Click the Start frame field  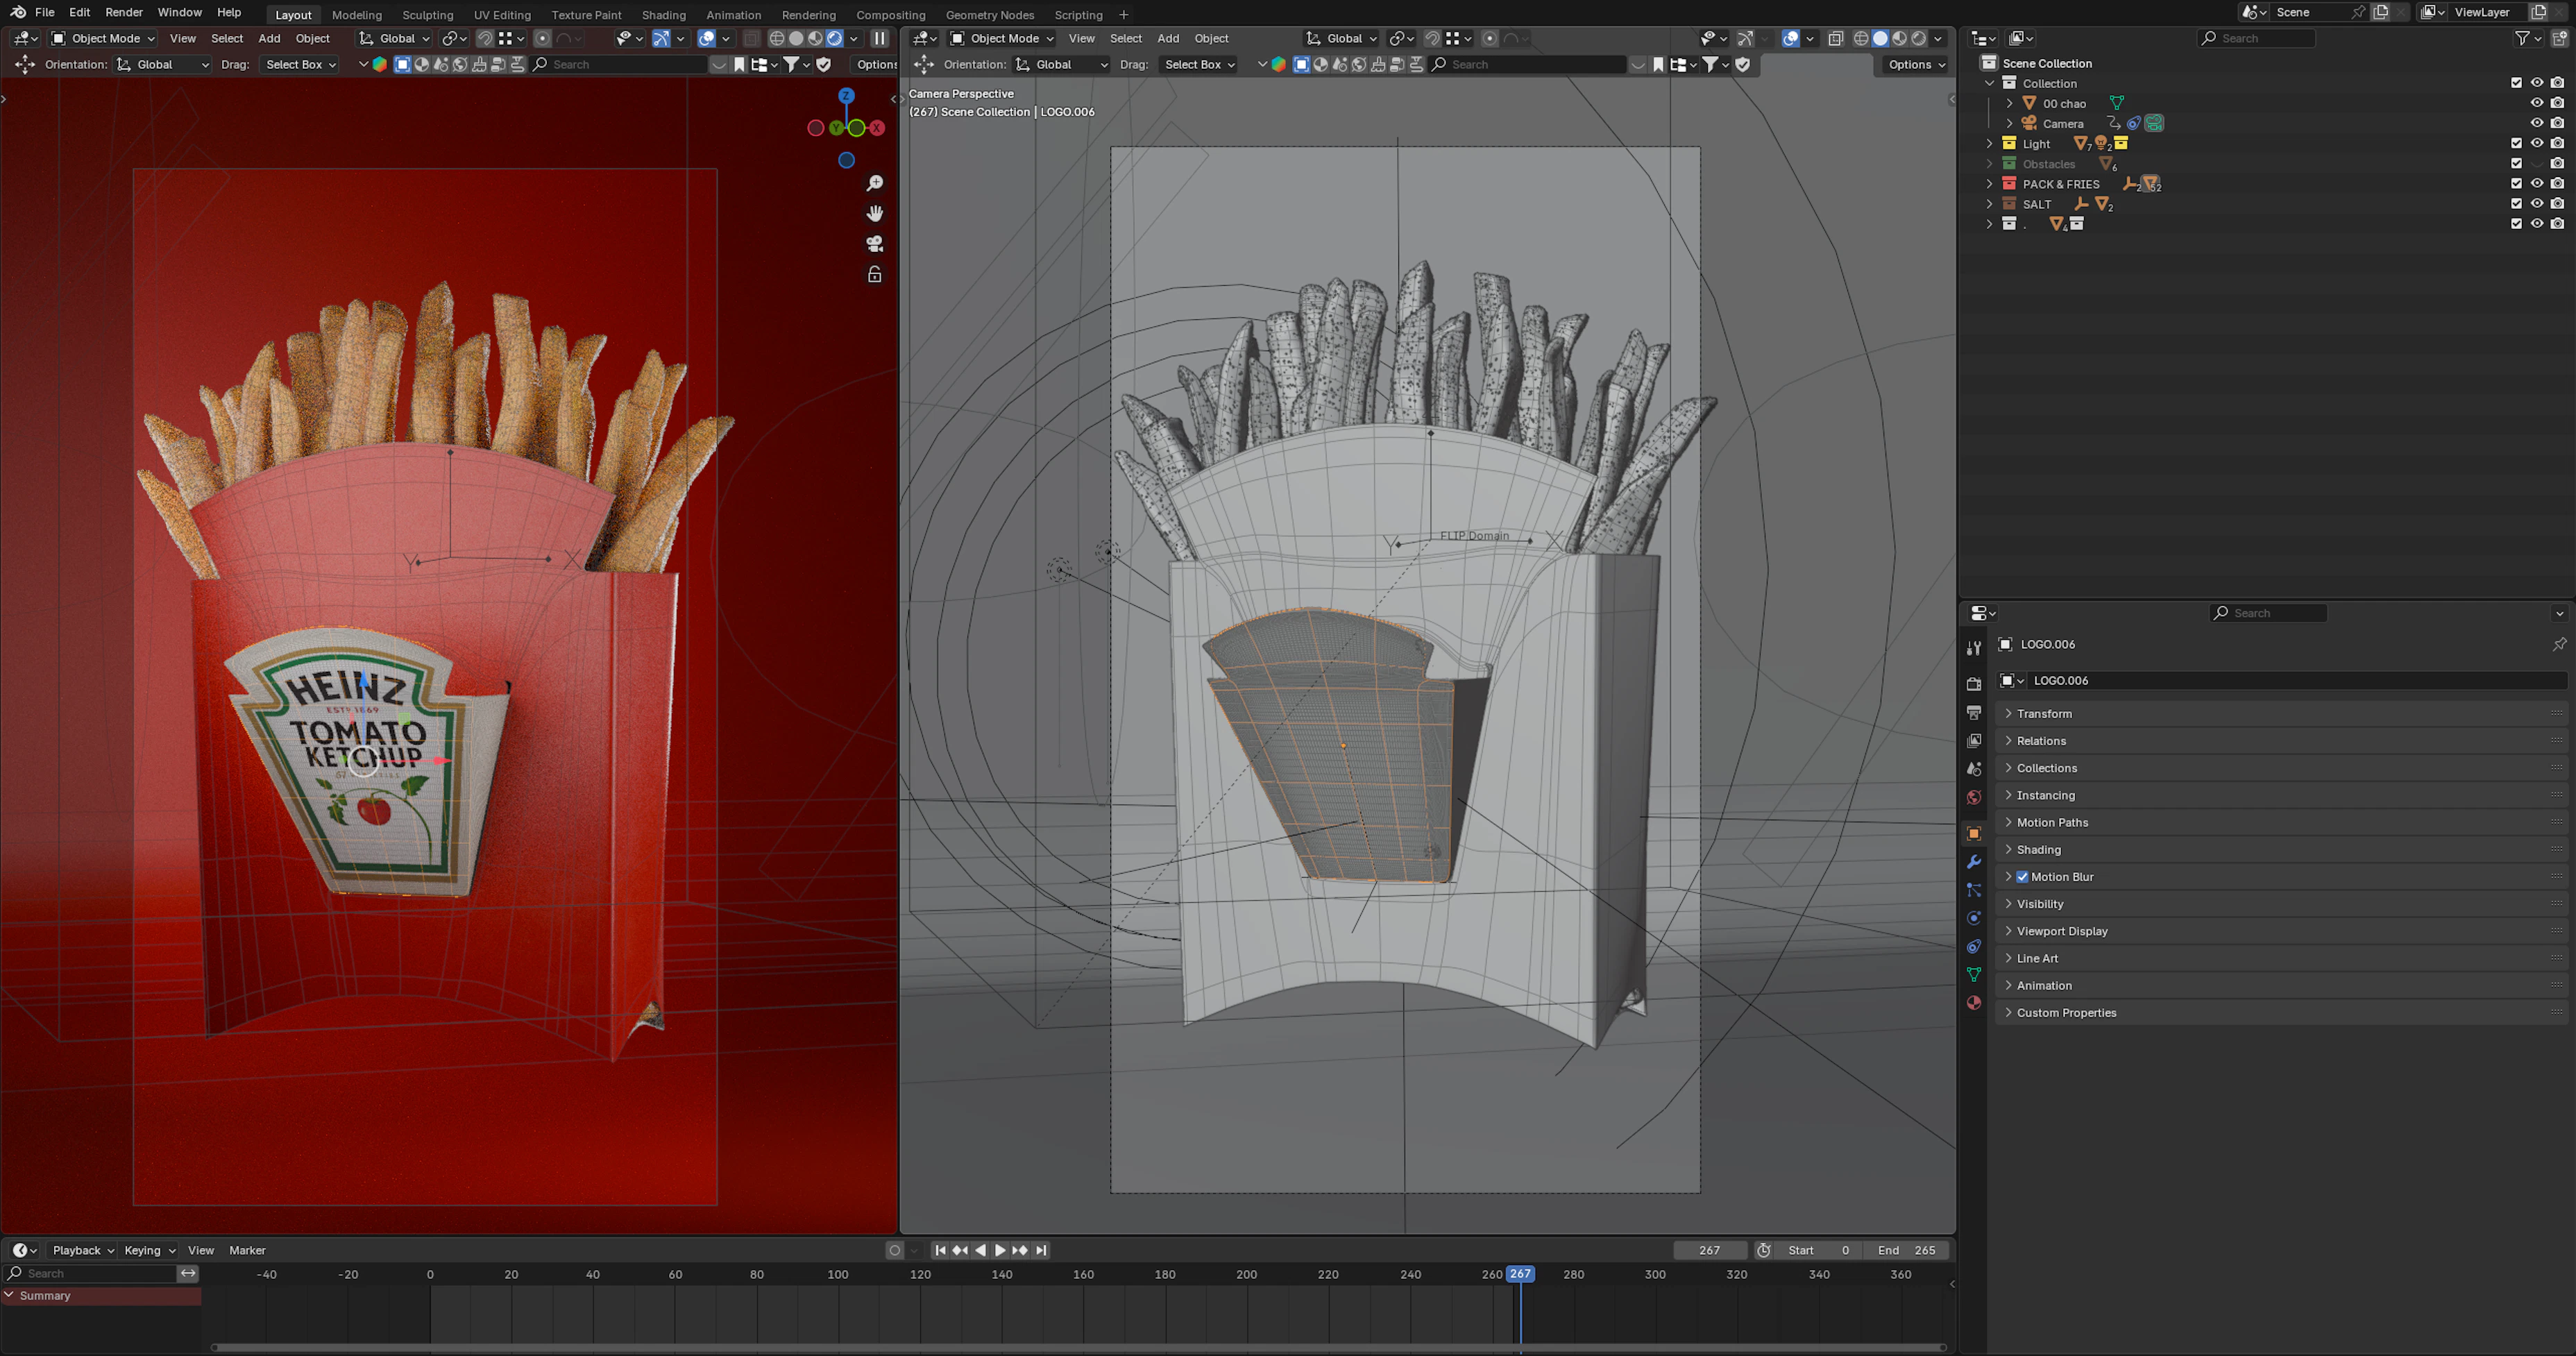(x=1819, y=1250)
